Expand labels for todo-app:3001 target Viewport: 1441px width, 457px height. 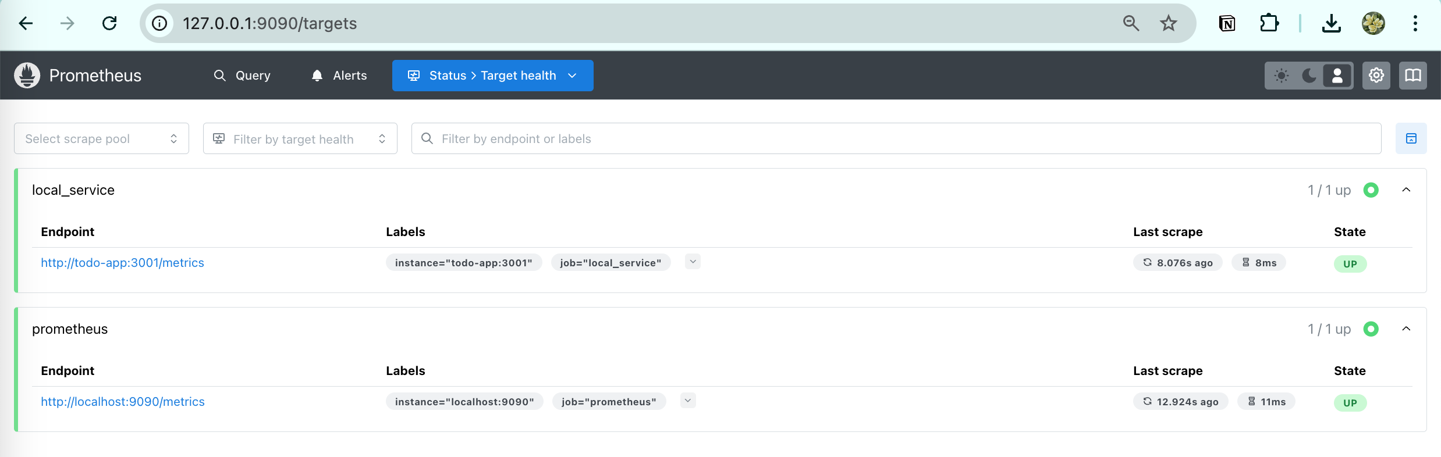(693, 262)
